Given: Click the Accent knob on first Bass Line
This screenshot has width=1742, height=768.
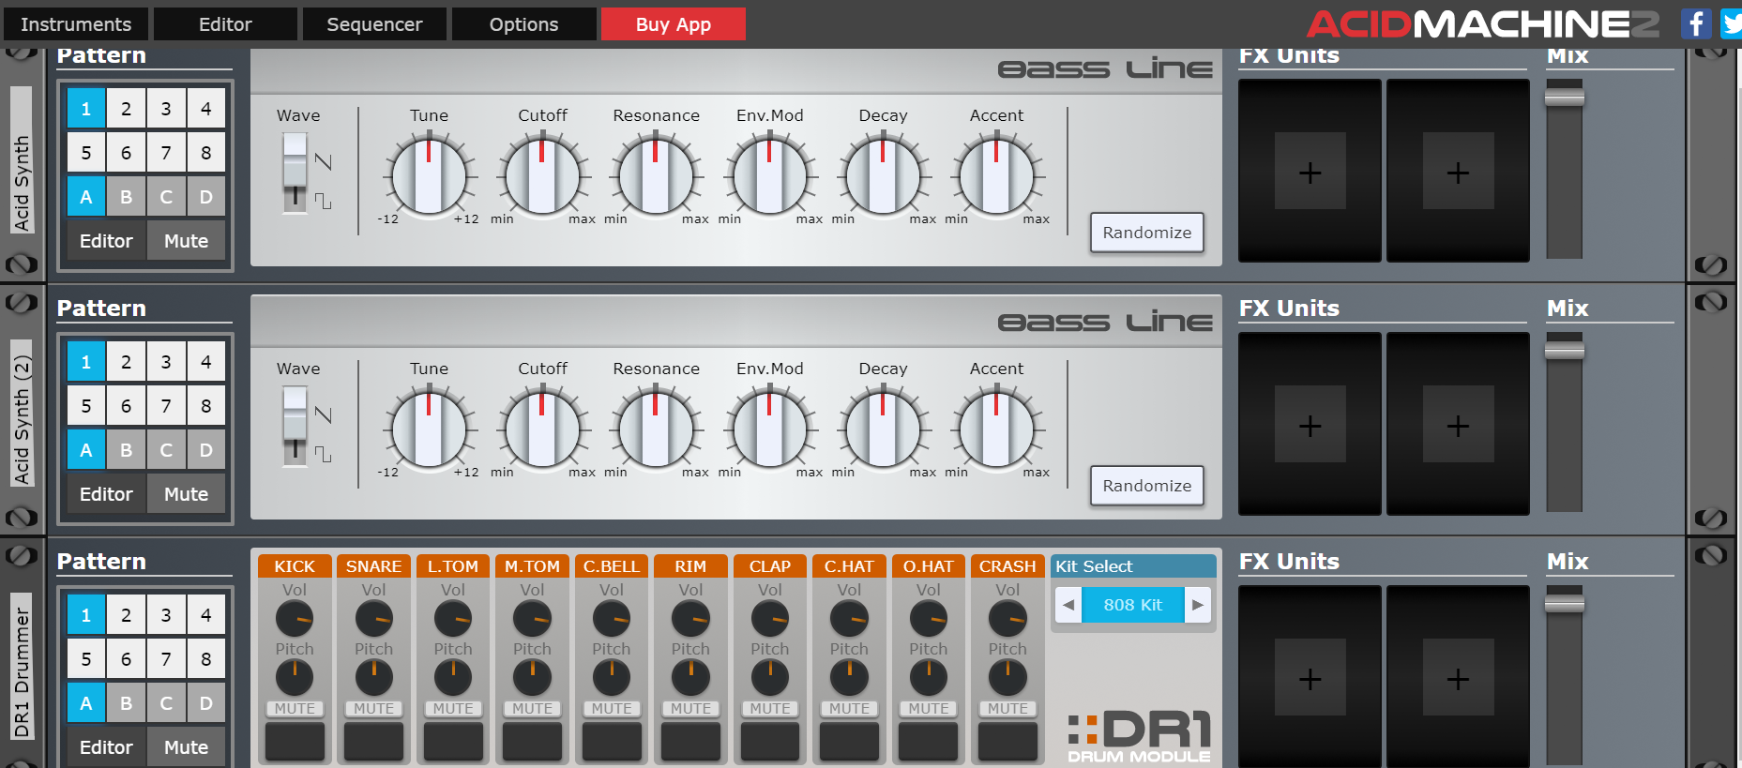Looking at the screenshot, I should coord(996,175).
